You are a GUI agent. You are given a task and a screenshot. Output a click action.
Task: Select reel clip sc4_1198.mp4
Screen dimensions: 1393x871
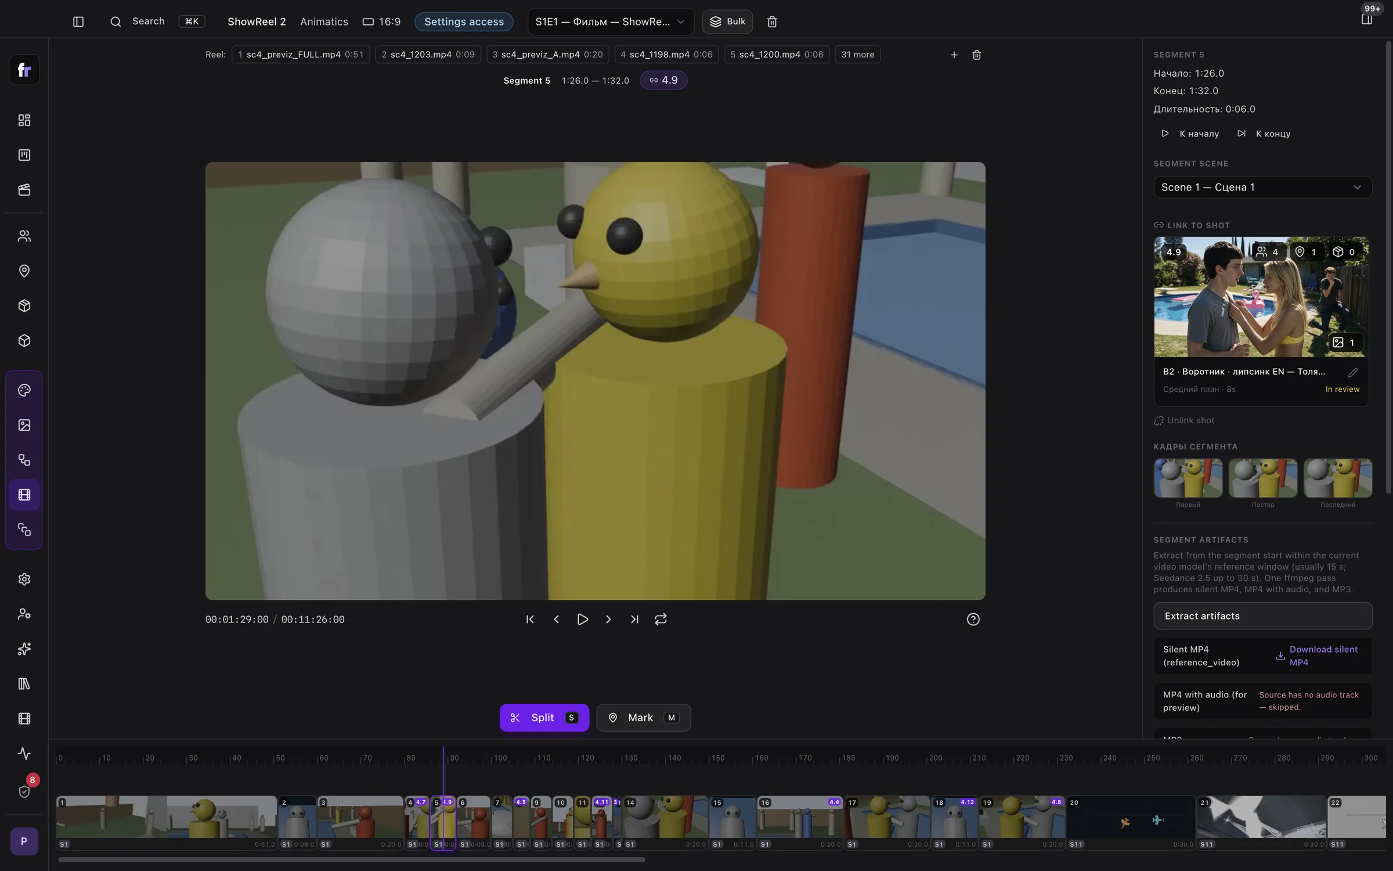666,55
